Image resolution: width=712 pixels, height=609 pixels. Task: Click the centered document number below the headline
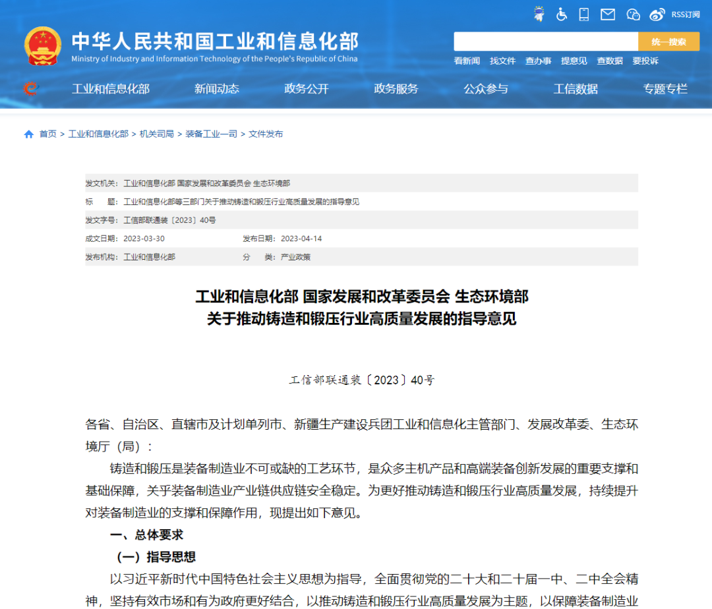point(362,380)
